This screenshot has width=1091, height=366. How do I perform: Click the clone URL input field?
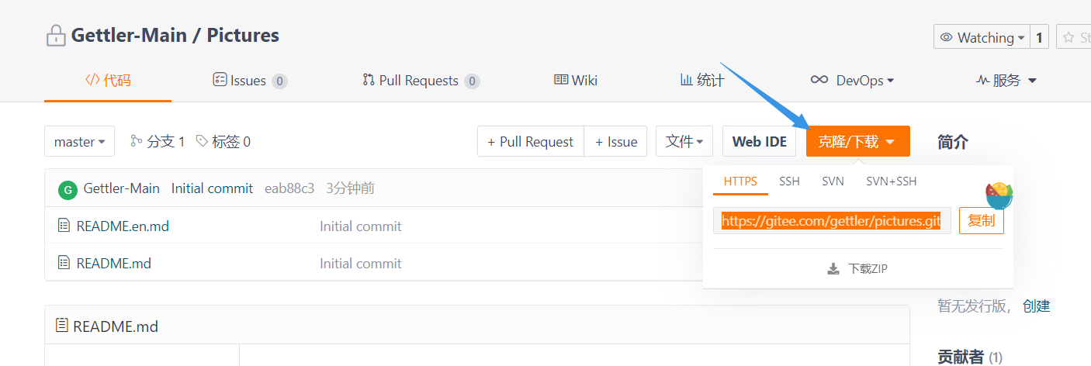(x=832, y=220)
